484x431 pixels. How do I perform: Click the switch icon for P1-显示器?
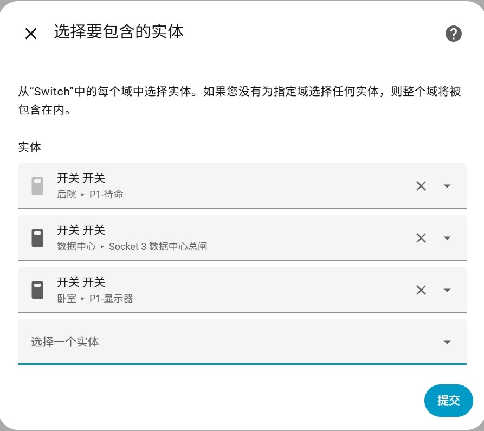click(x=37, y=290)
